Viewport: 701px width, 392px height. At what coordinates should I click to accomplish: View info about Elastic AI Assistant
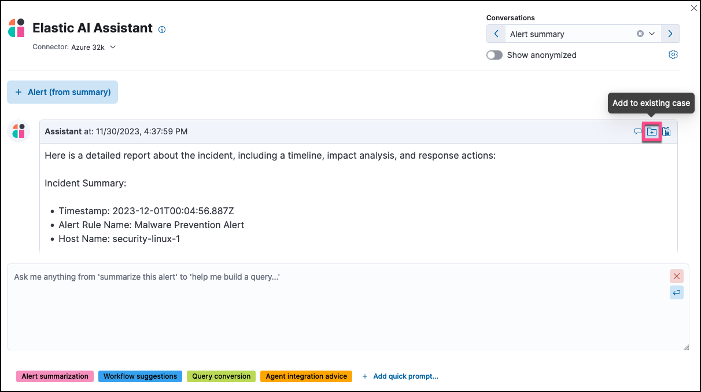[x=162, y=29]
